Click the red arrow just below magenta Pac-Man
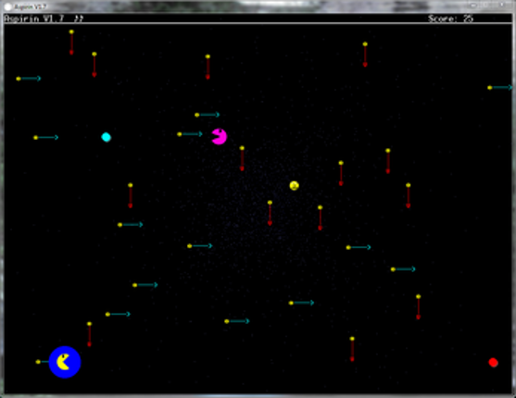 (x=242, y=158)
